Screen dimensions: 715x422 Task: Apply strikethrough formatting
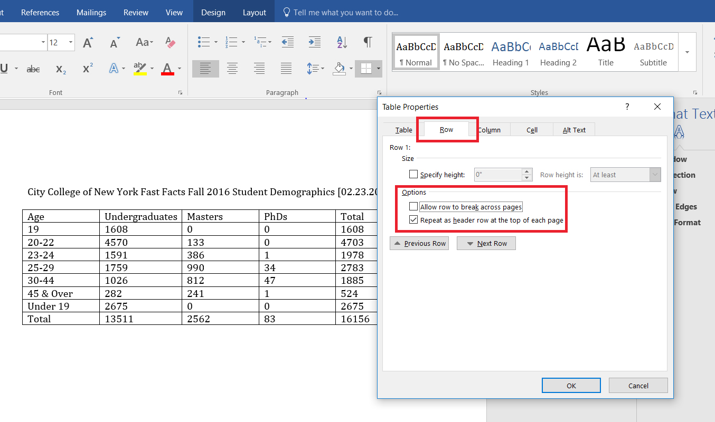tap(33, 69)
